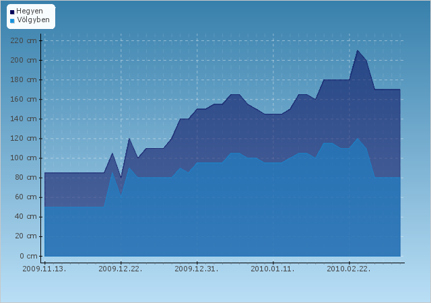Click the 220 cm axis label
This screenshot has height=303, width=431.
24,40
